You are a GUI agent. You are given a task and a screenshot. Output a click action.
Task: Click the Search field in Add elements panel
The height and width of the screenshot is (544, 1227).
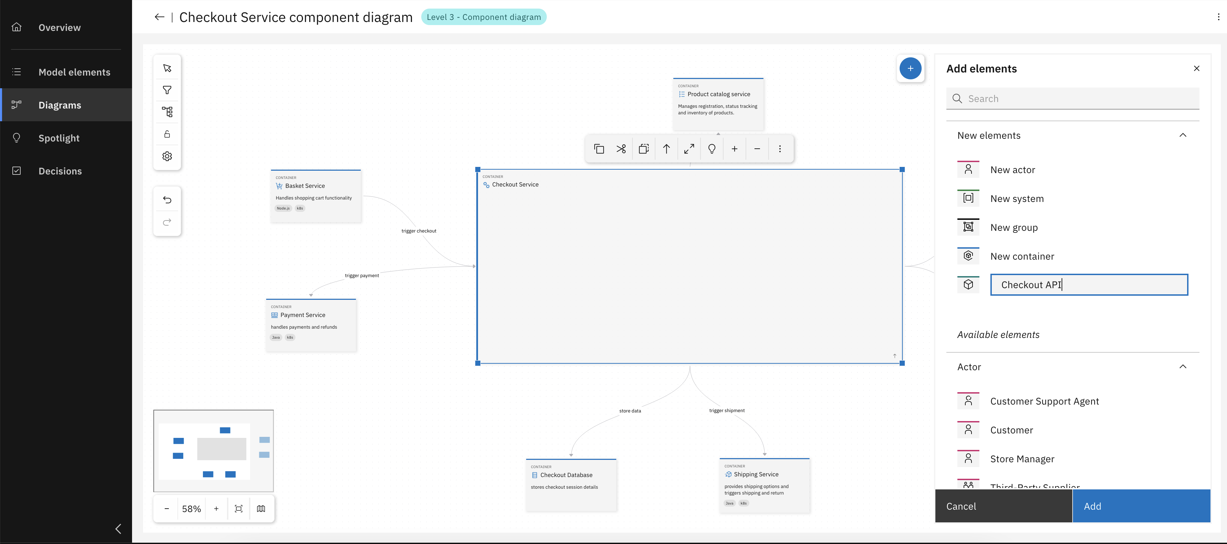pos(1073,99)
